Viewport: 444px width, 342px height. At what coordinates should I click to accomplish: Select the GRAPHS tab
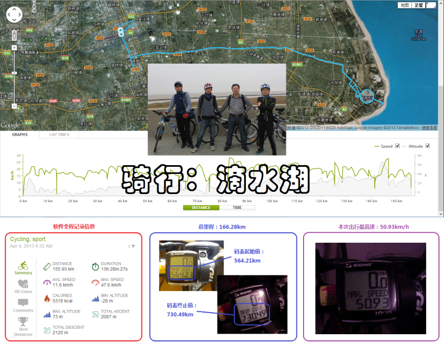click(20, 134)
